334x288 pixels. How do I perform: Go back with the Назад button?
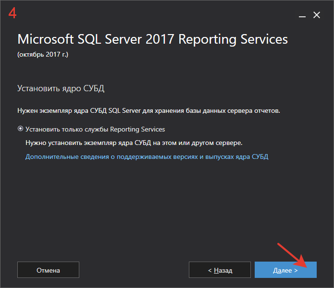[x=220, y=270]
